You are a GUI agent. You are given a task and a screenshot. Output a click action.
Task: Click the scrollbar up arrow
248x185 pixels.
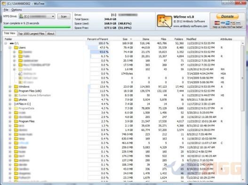click(x=243, y=43)
